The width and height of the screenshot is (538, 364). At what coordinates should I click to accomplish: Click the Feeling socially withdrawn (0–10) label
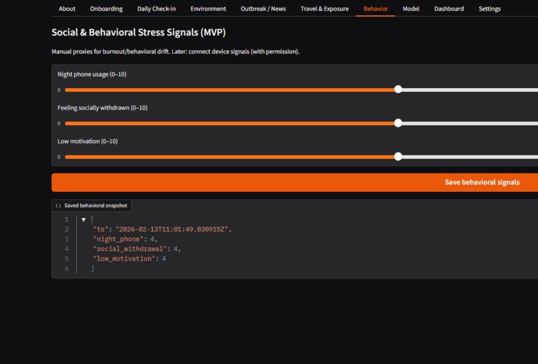(103, 108)
